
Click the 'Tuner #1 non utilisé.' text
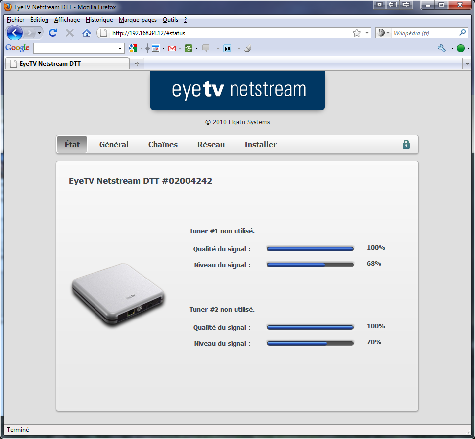222,231
